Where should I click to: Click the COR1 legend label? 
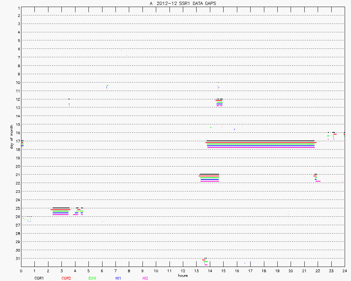(39, 278)
